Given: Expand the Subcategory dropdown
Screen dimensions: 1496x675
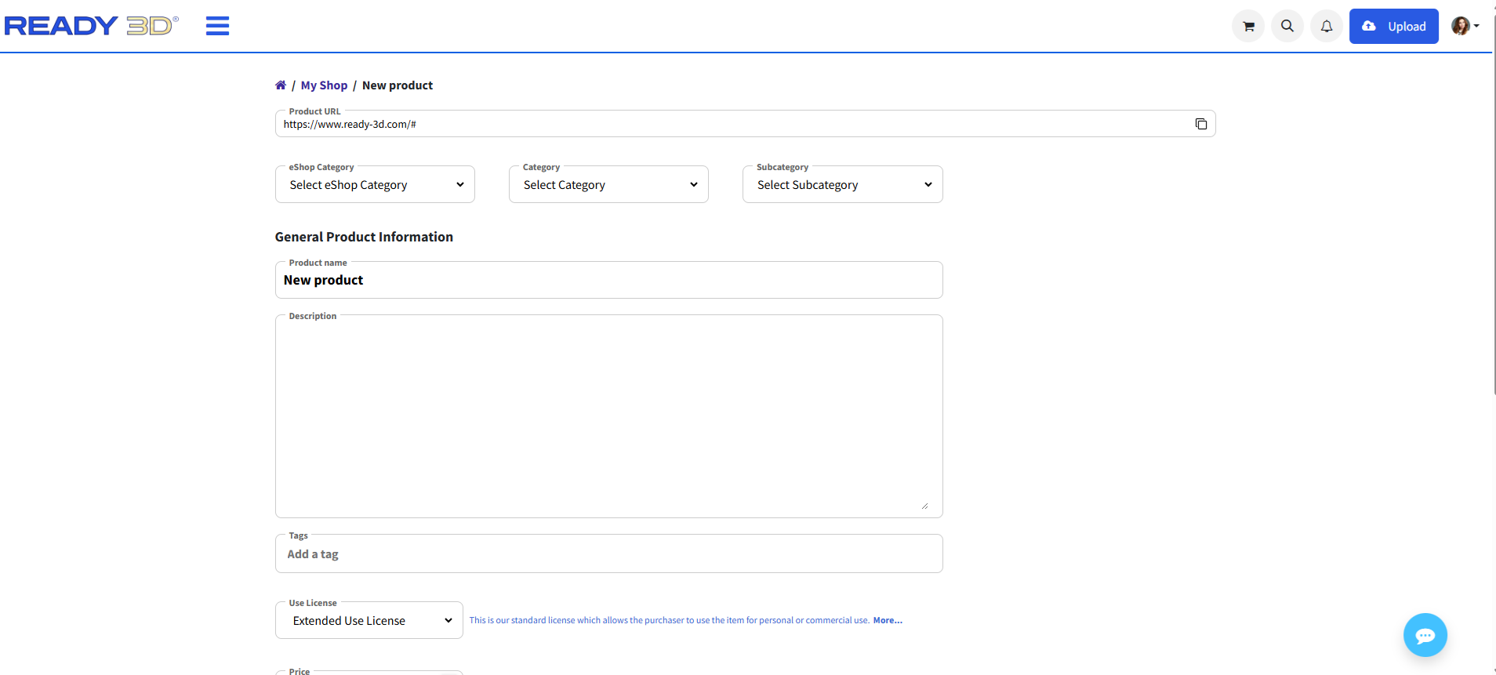Looking at the screenshot, I should 843,184.
